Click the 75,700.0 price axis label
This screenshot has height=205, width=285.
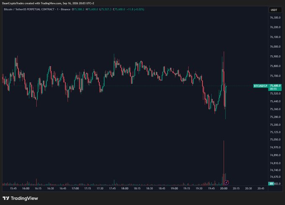(x=275, y=76)
